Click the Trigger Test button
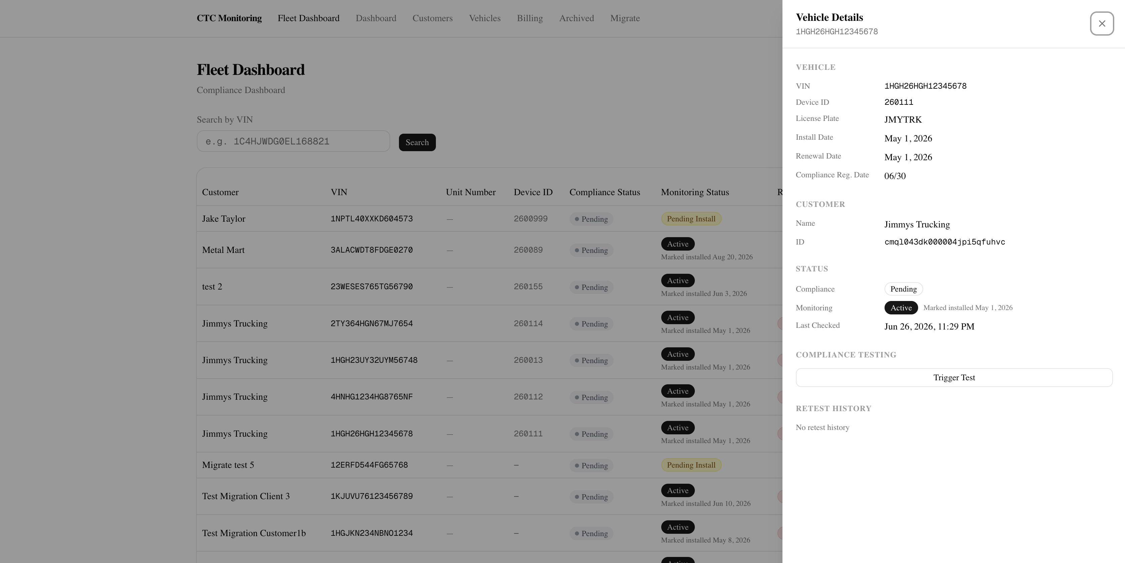Viewport: 1125px width, 563px height. click(954, 377)
